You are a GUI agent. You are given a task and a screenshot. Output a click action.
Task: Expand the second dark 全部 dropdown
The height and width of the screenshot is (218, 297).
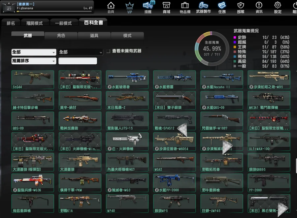[x=81, y=52]
